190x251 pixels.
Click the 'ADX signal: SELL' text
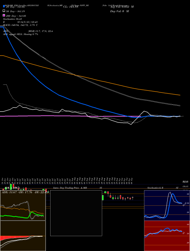click(13, 34)
